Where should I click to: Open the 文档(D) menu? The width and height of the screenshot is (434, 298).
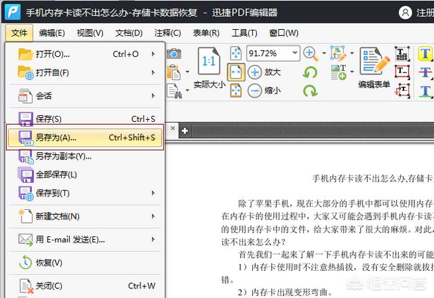[129, 33]
